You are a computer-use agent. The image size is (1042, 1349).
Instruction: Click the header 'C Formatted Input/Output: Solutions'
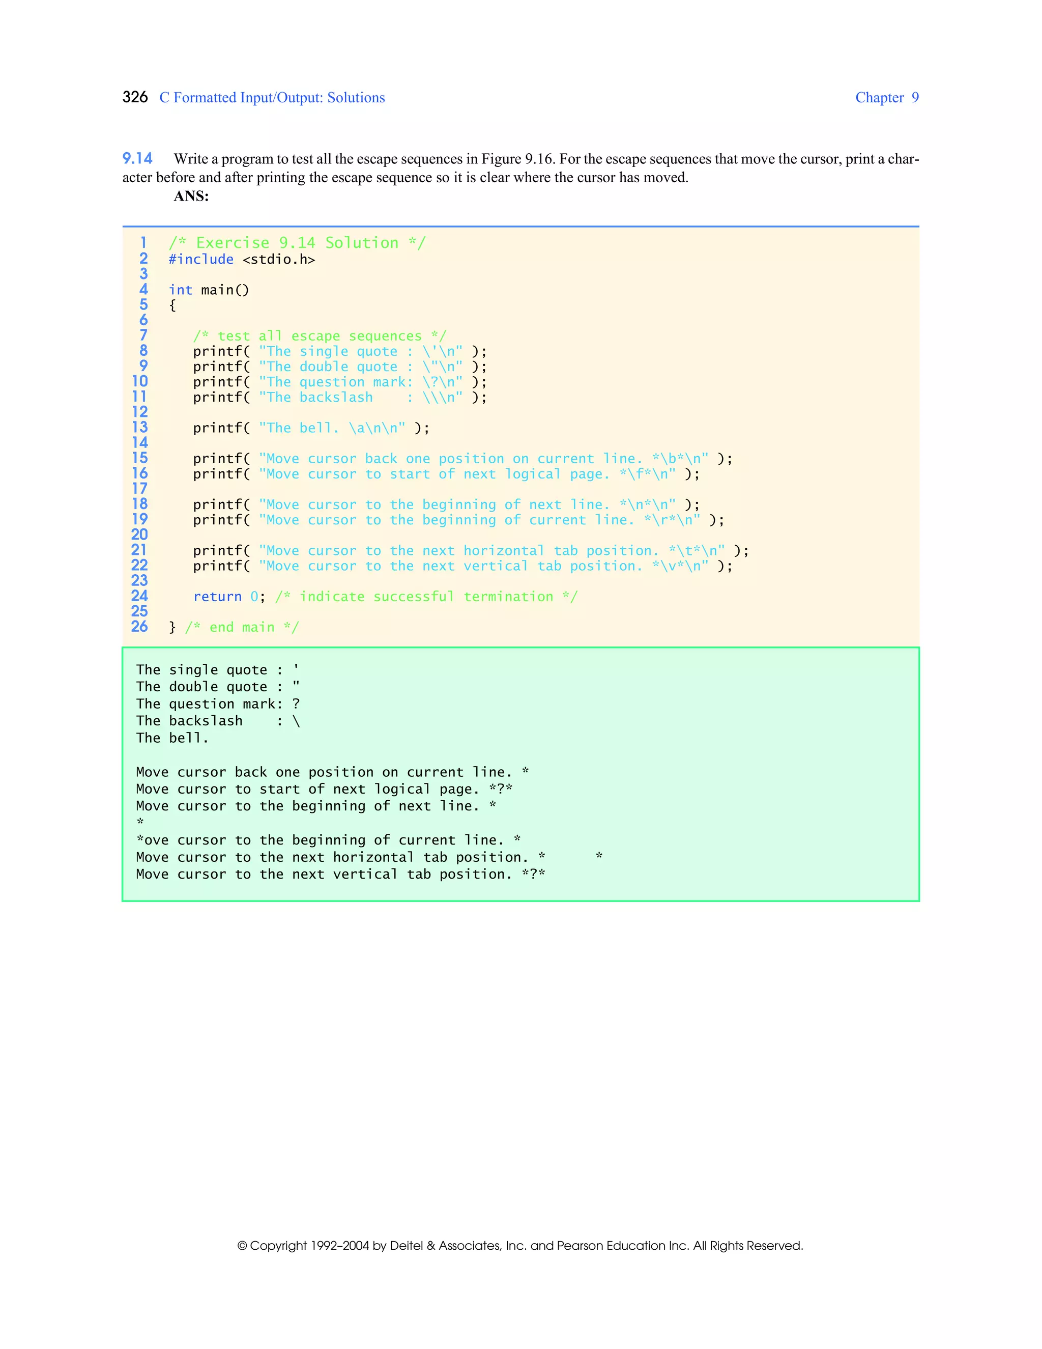pyautogui.click(x=272, y=98)
